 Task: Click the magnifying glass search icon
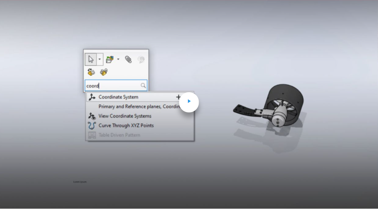tap(143, 86)
